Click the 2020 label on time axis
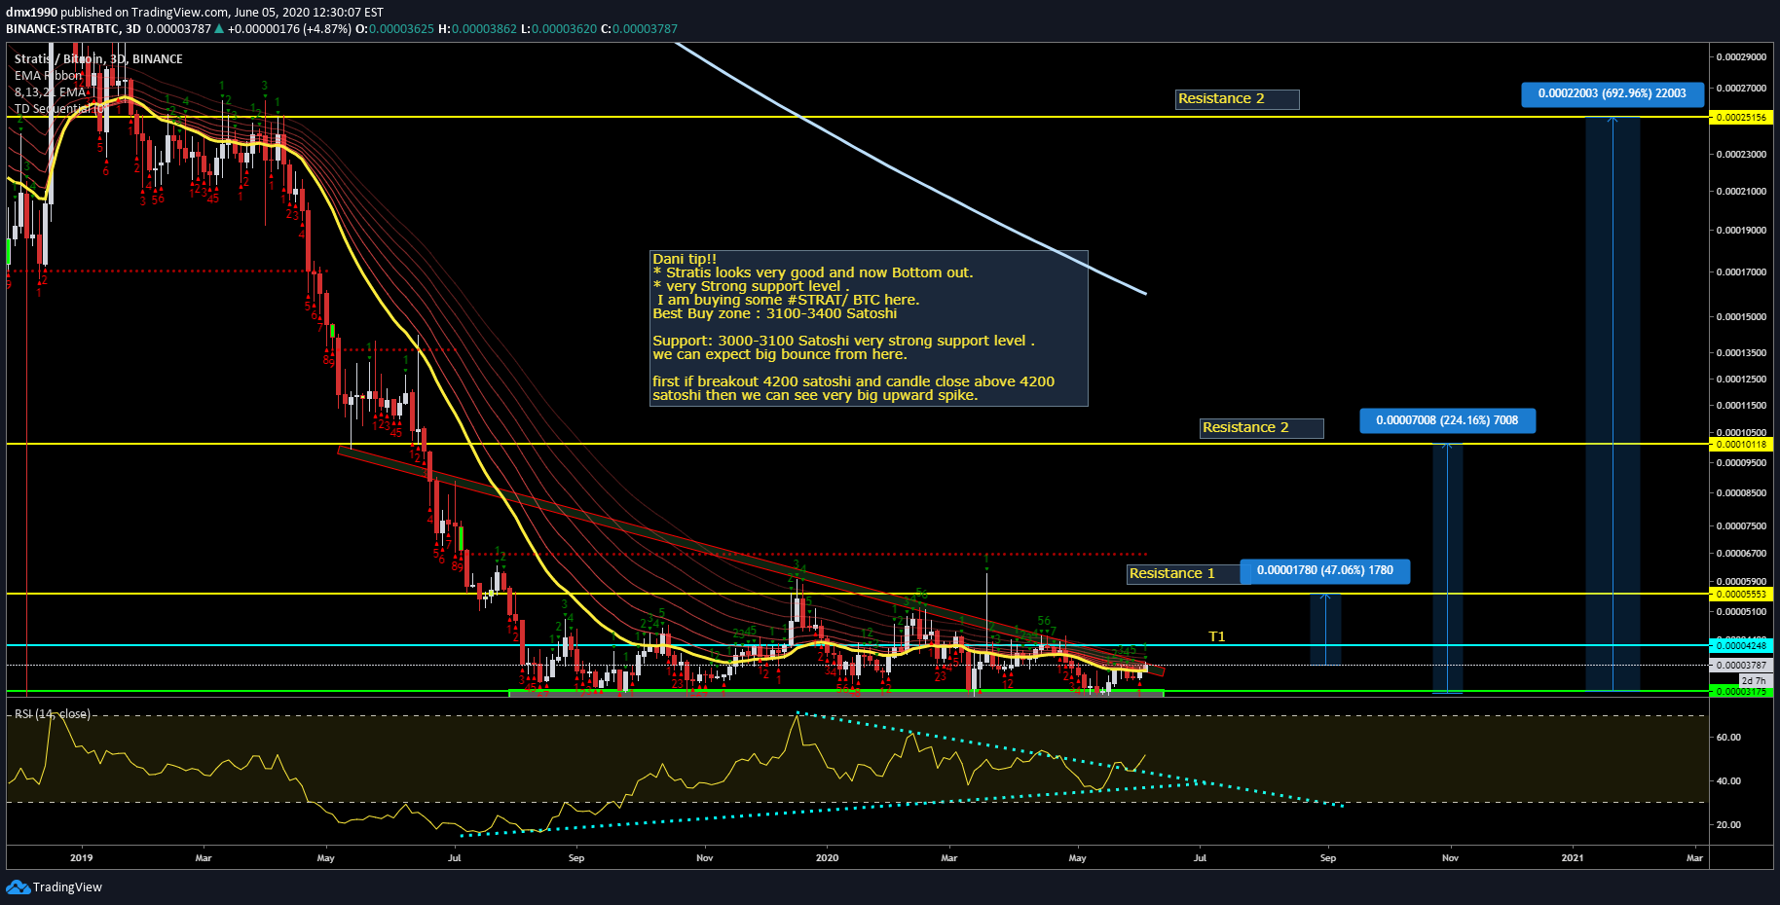The width and height of the screenshot is (1780, 905). click(827, 857)
